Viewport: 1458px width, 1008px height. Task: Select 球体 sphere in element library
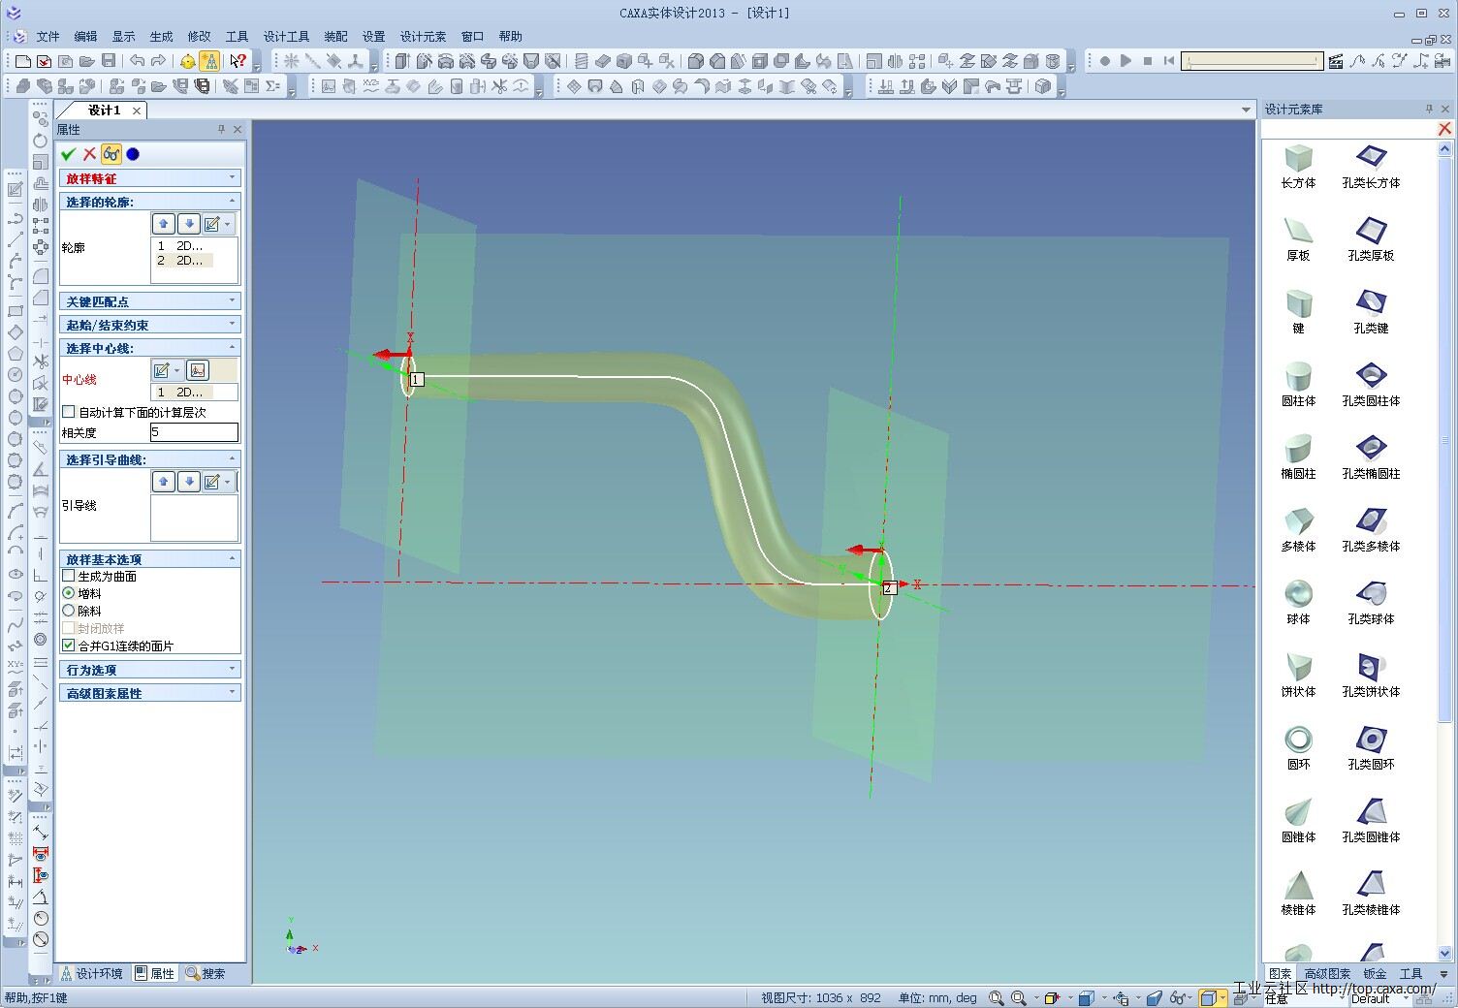[1298, 602]
